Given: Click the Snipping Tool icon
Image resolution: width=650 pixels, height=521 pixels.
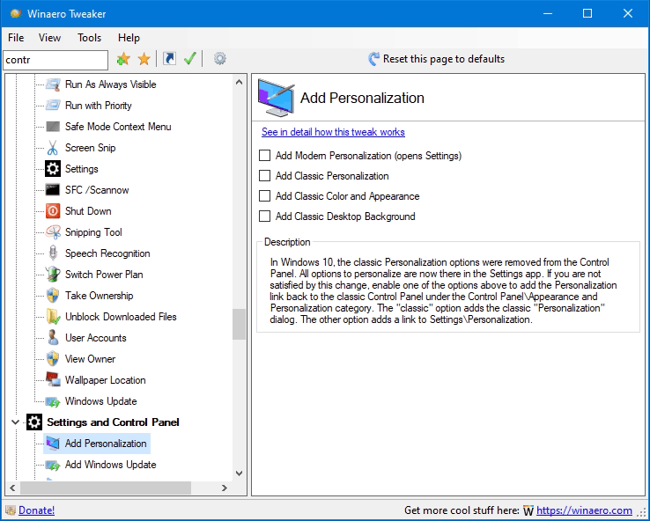Looking at the screenshot, I should click(53, 232).
